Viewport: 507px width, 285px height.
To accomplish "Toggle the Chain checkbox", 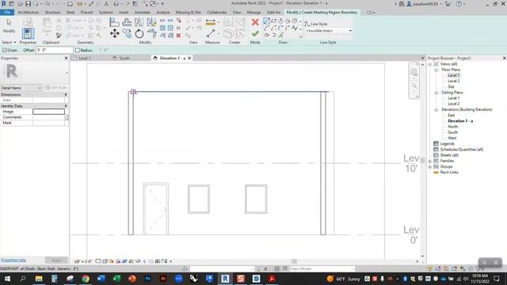I will 5,50.
